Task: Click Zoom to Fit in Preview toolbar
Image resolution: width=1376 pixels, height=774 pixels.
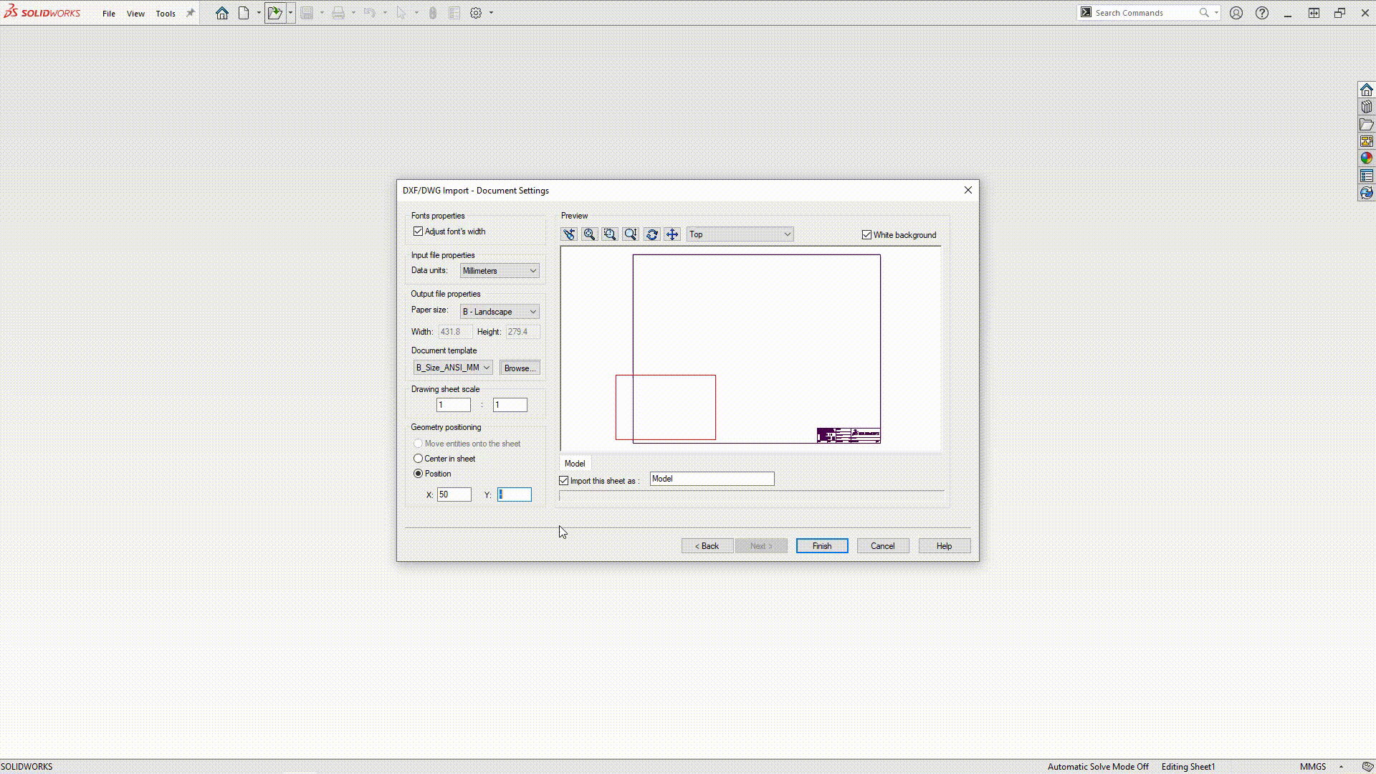Action: pyautogui.click(x=589, y=234)
